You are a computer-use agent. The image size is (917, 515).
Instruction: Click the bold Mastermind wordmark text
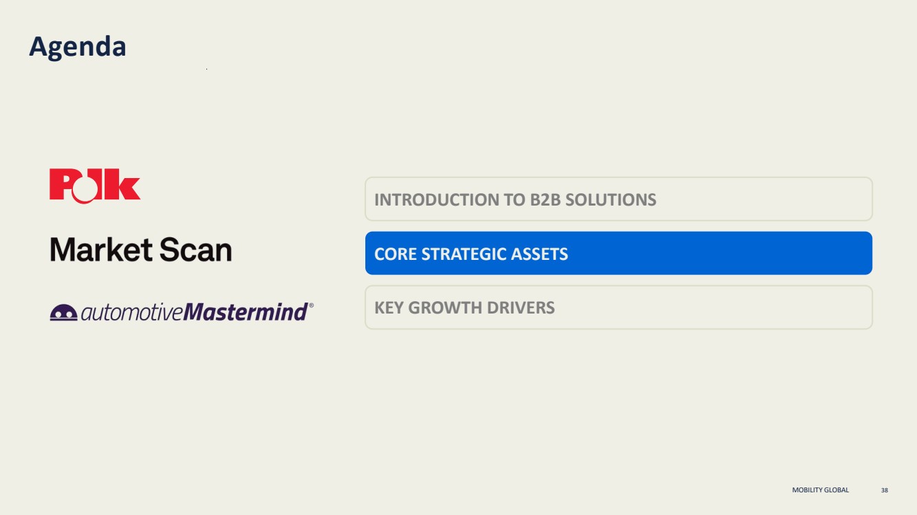246,312
